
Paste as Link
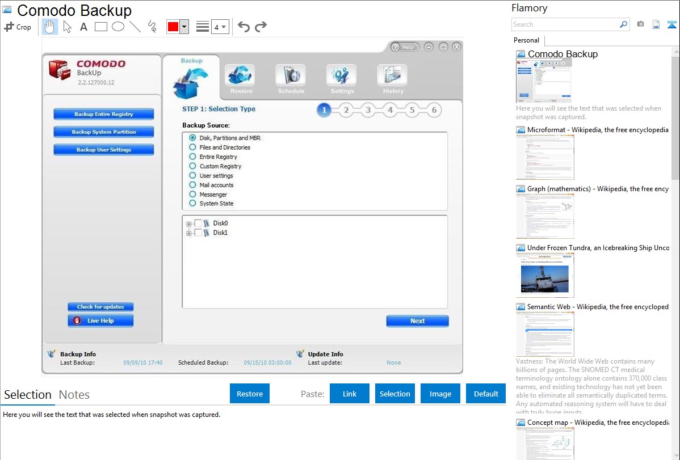[x=350, y=394]
